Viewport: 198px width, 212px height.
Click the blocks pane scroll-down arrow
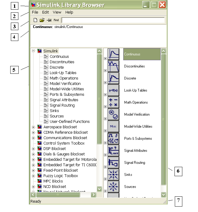click(x=163, y=195)
